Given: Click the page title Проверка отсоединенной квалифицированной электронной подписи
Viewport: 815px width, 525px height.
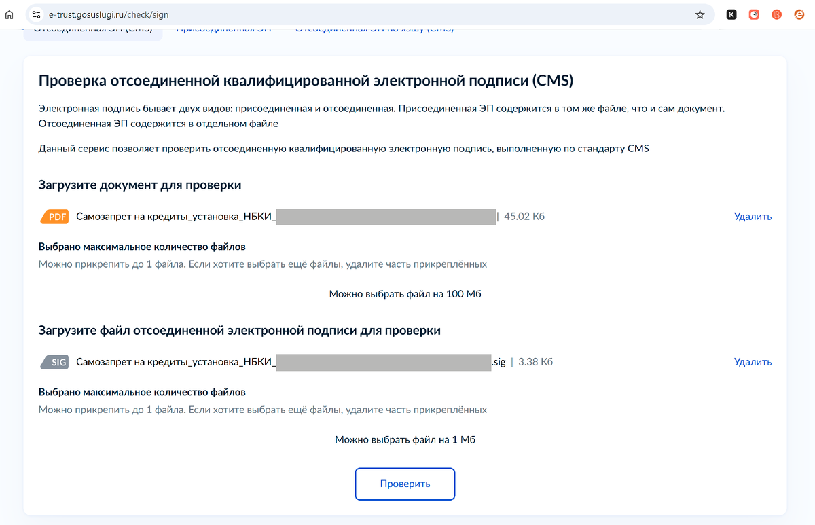Looking at the screenshot, I should click(x=306, y=81).
